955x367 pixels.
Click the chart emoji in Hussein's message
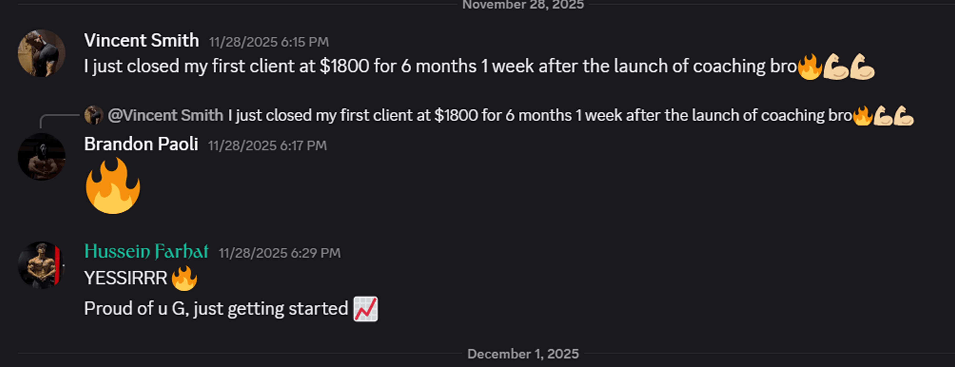366,308
